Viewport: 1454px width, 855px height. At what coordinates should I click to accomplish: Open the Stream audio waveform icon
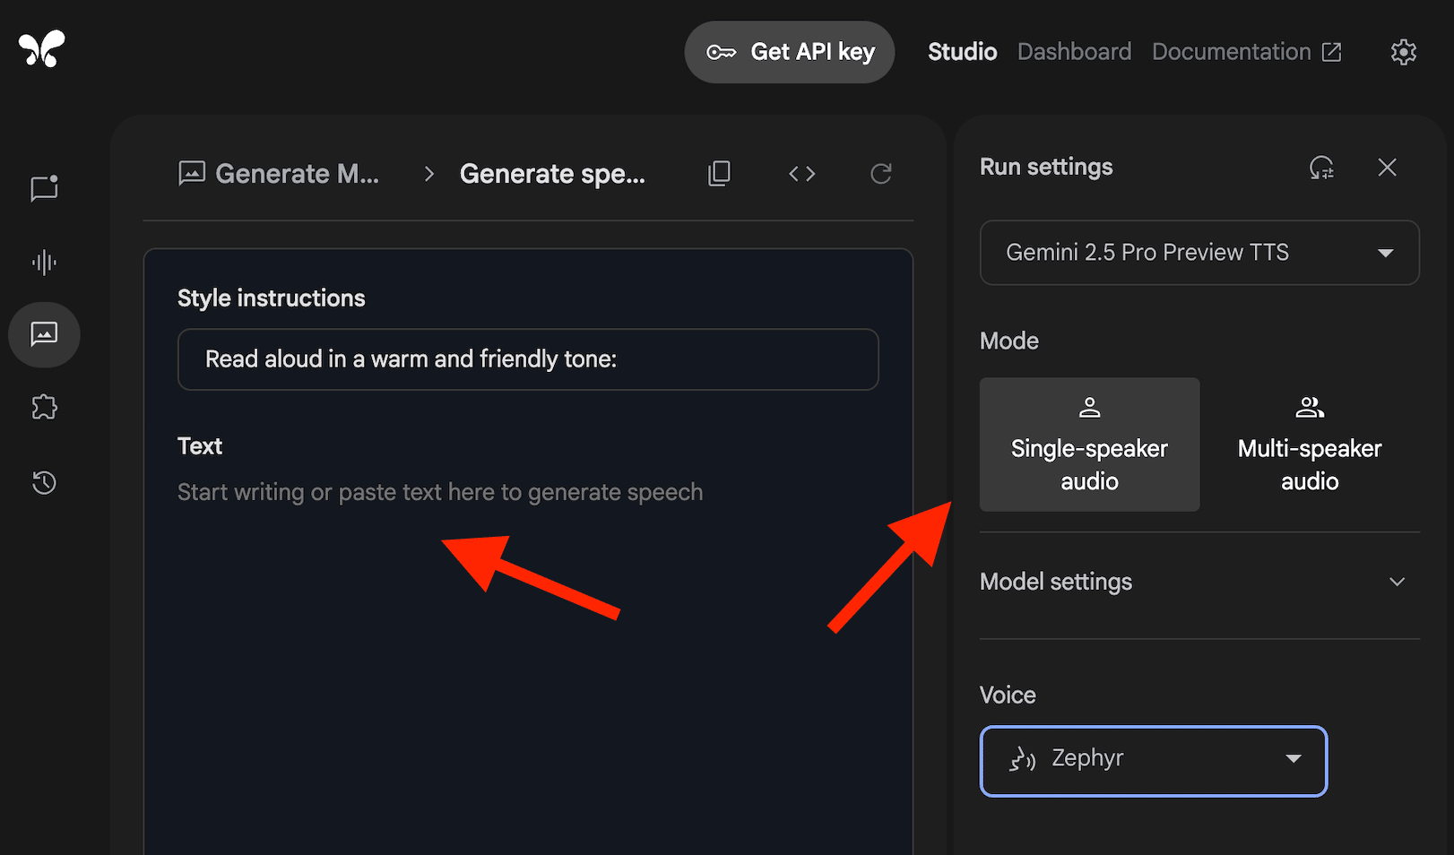pos(44,263)
